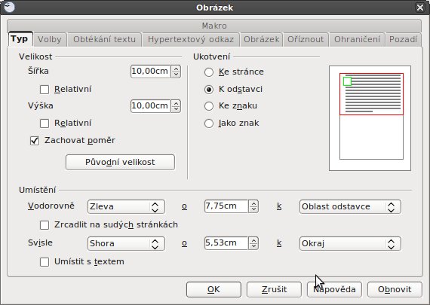This screenshot has width=430, height=305.
Task: Enable Zrcadlit na sudých stránkách
Action: pos(45,225)
